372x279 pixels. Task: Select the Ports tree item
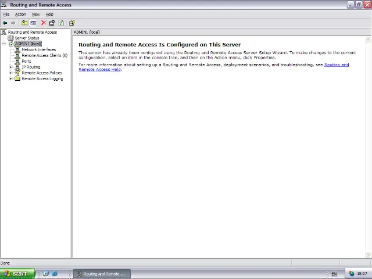(x=26, y=61)
